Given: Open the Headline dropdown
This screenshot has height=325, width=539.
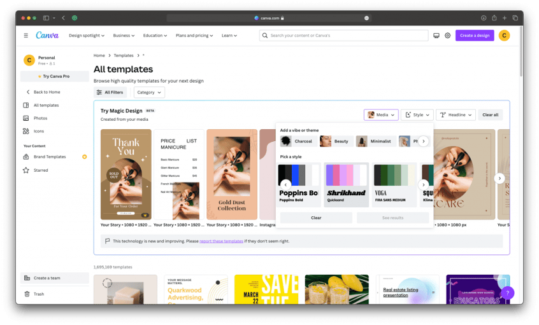Looking at the screenshot, I should click(x=456, y=115).
